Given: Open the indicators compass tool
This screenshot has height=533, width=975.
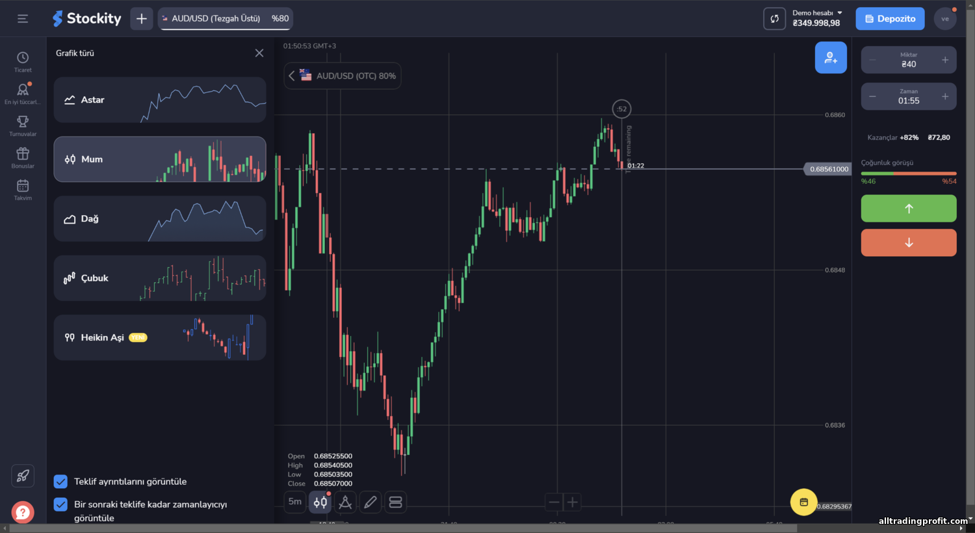Looking at the screenshot, I should click(x=345, y=502).
